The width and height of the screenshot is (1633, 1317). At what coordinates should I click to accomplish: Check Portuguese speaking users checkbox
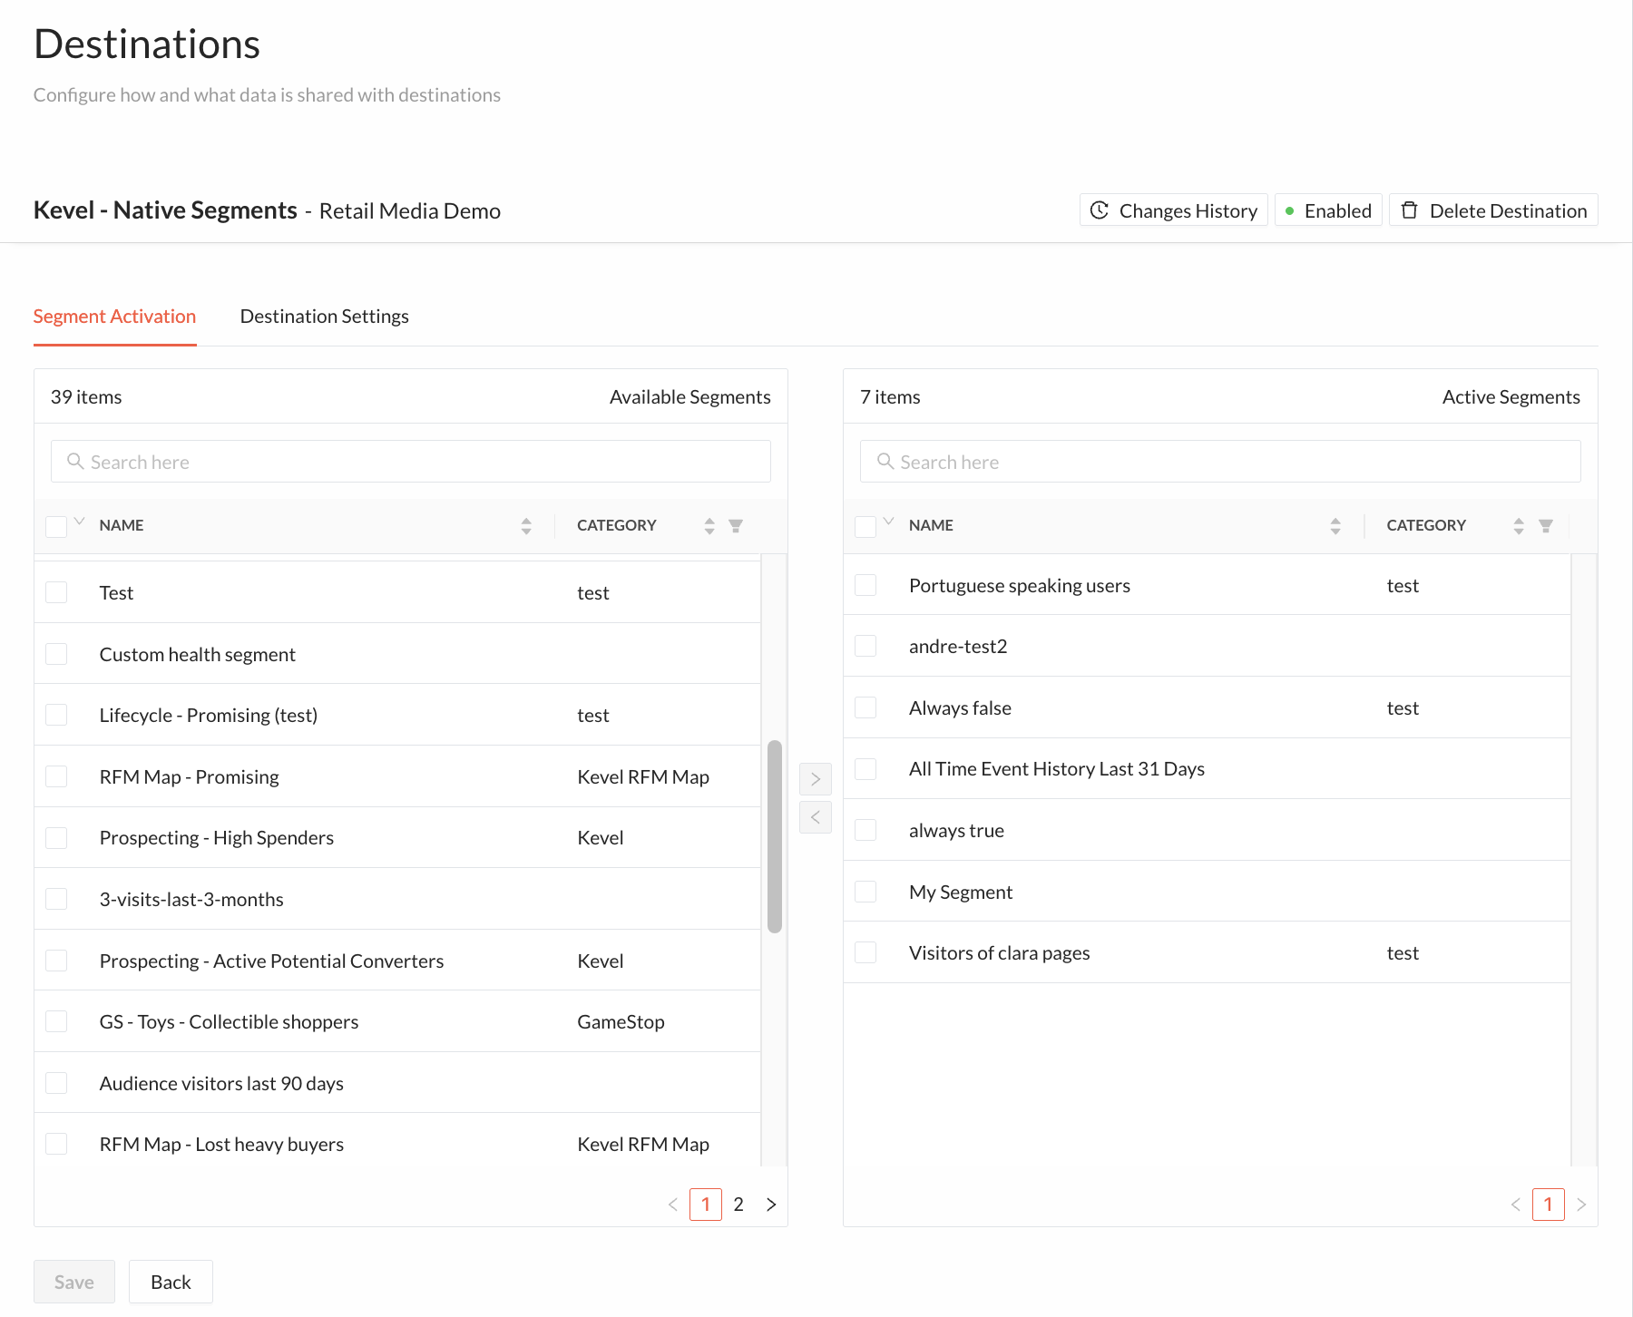tap(865, 585)
